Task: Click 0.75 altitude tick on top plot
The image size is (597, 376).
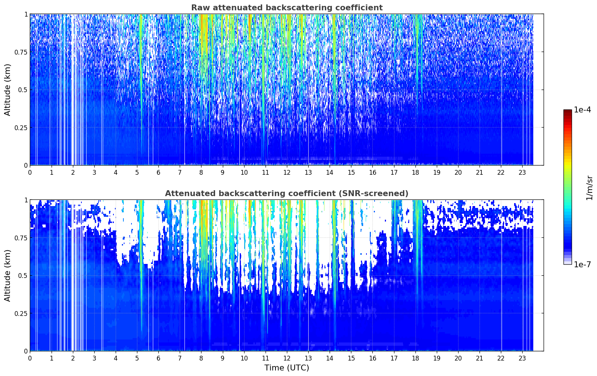Action: tap(21, 52)
